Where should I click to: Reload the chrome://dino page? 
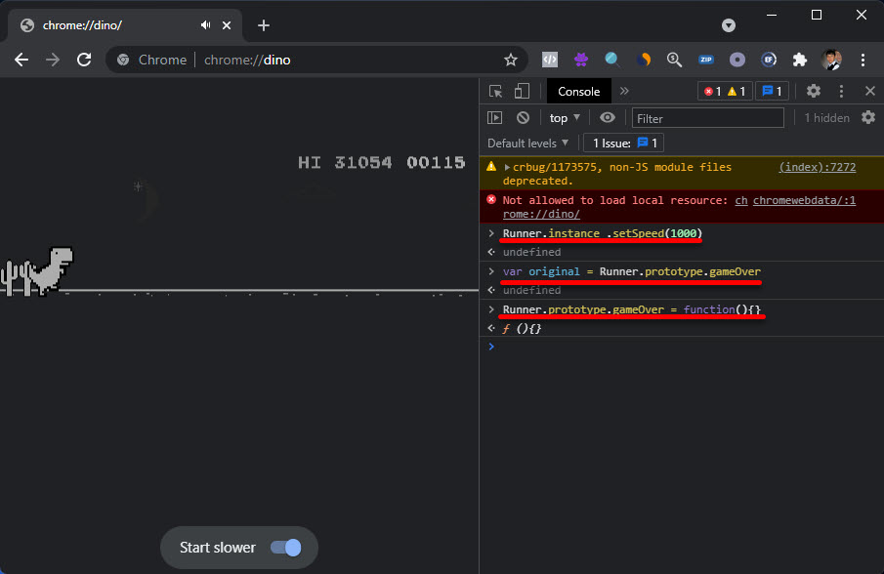coord(84,60)
